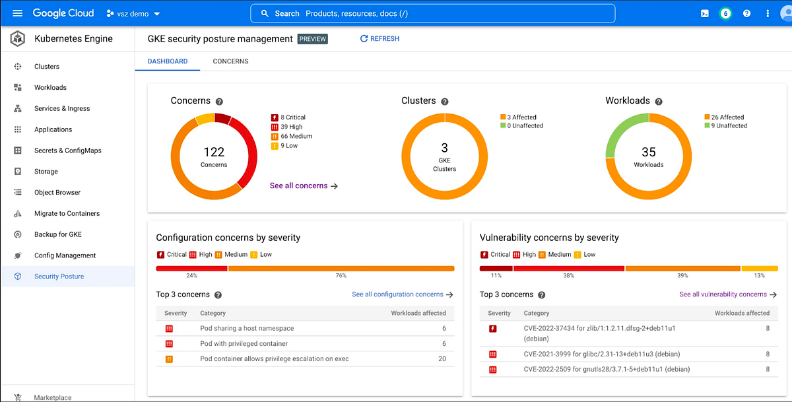Select Security Posture in the sidebar
792x402 pixels.
(59, 277)
